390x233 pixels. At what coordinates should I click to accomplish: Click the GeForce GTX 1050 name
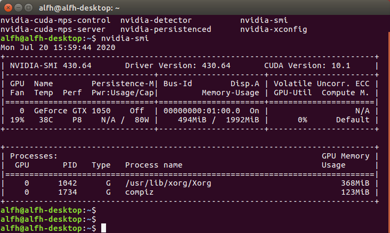click(72, 111)
